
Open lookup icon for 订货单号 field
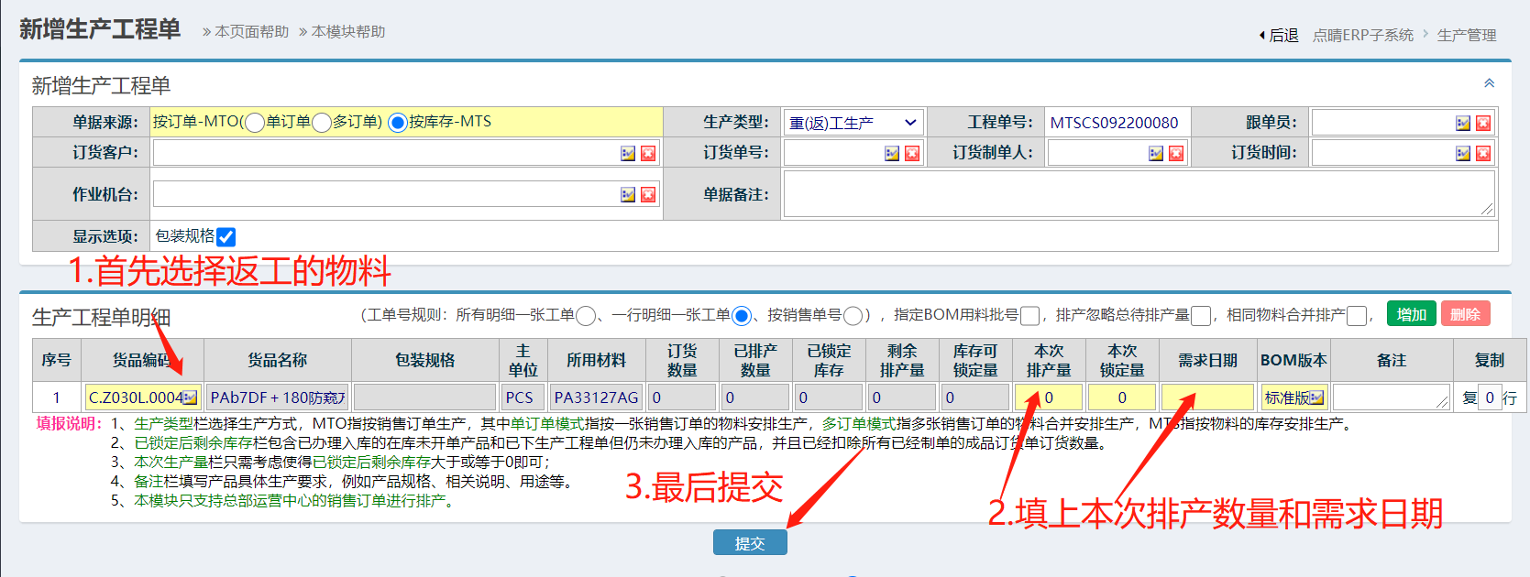point(892,154)
